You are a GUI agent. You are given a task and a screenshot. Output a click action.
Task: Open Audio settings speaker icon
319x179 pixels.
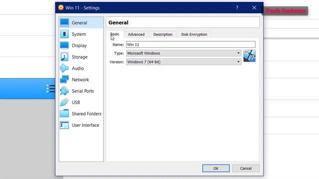[64, 68]
